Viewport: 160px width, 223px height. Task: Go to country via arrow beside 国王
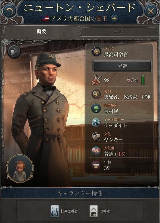click(115, 18)
